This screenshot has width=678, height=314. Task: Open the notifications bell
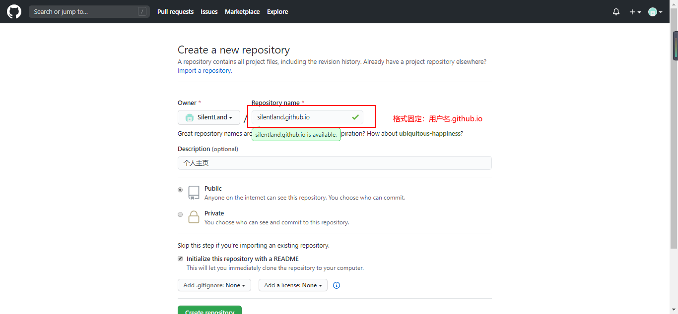[616, 12]
